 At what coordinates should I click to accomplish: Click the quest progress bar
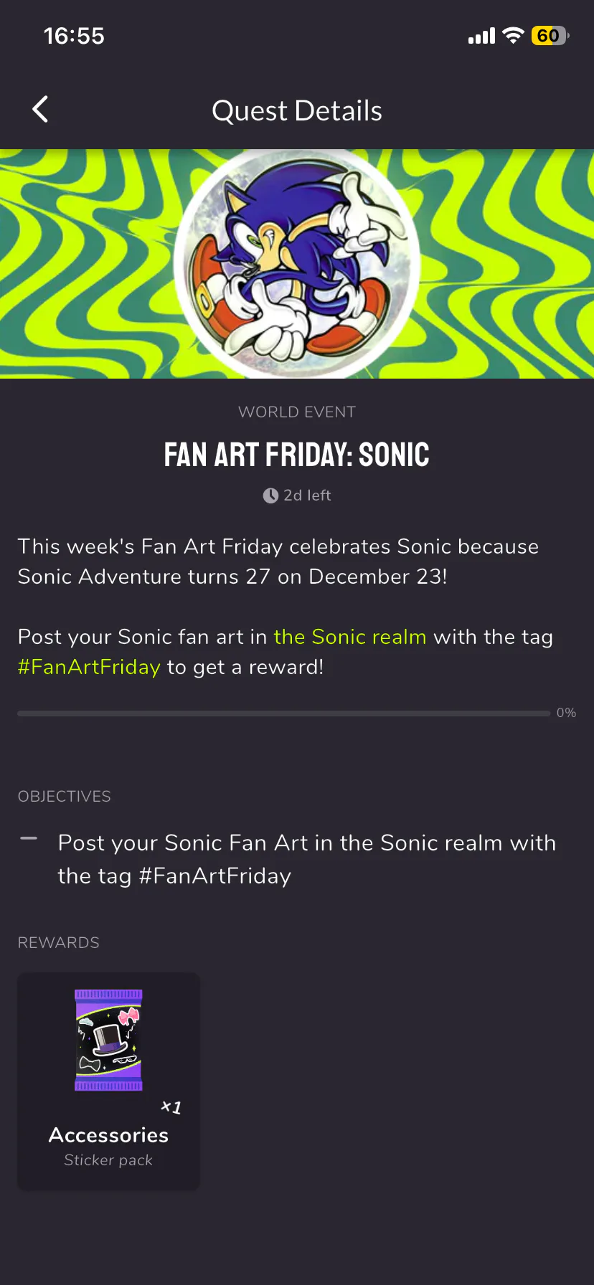(283, 713)
